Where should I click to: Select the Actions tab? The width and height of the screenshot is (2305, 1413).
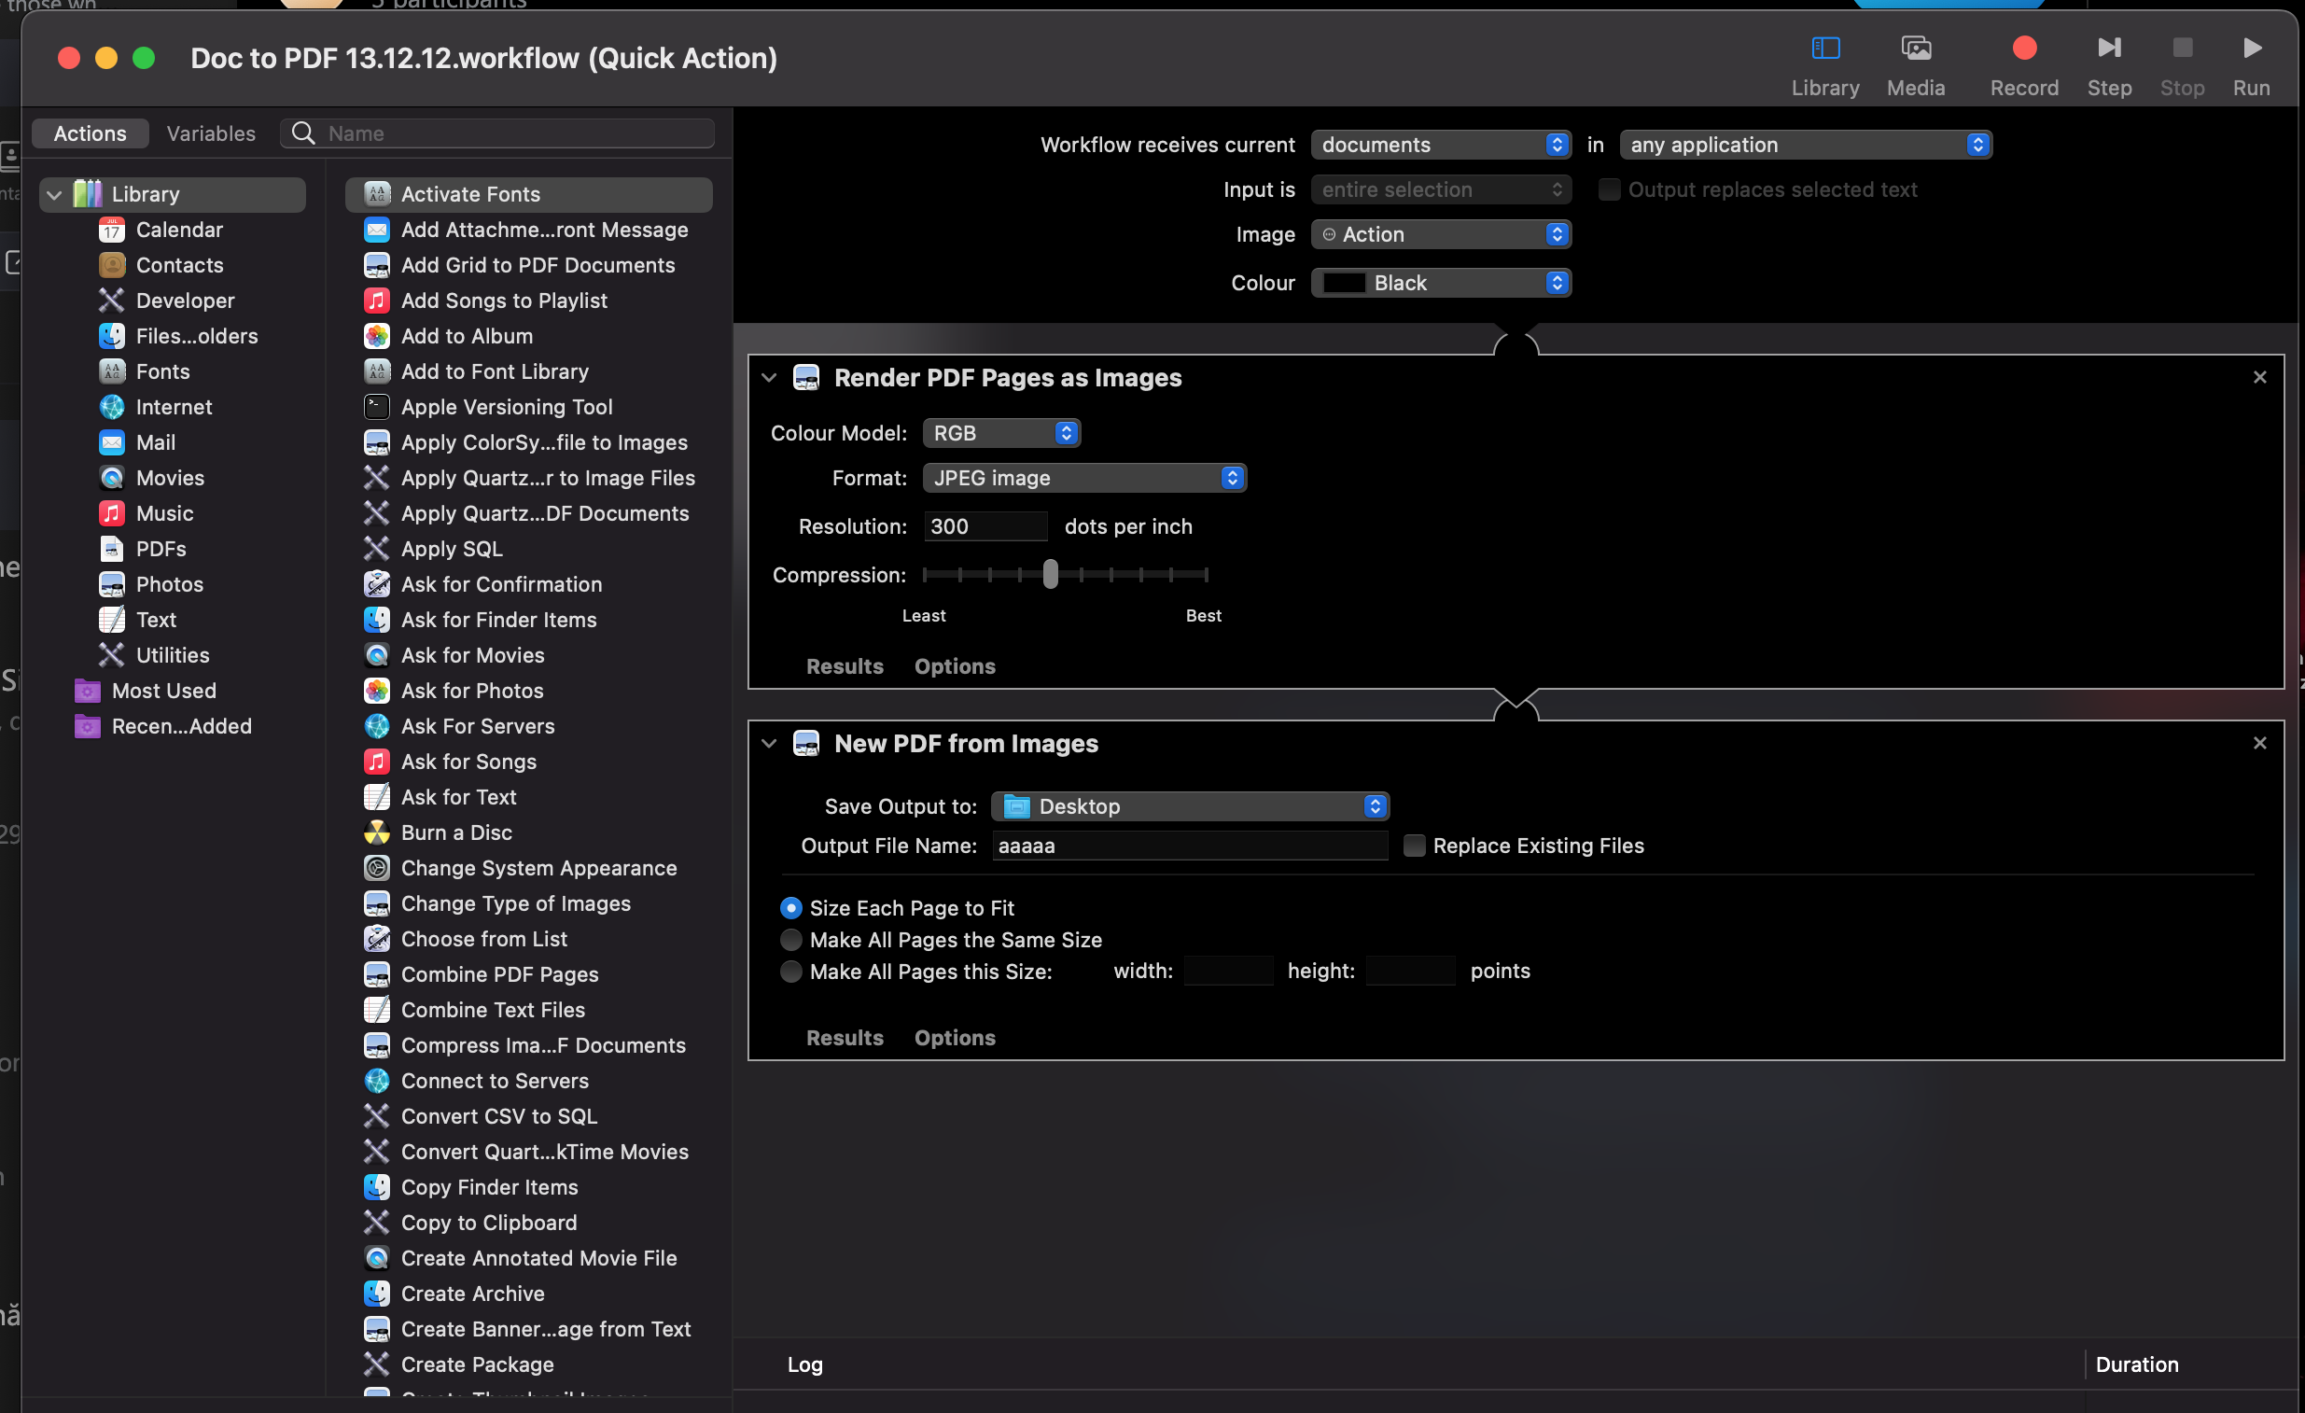[x=90, y=133]
